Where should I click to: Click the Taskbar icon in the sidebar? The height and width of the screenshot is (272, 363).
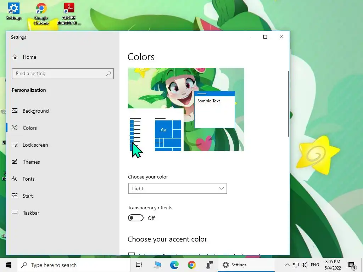point(15,212)
